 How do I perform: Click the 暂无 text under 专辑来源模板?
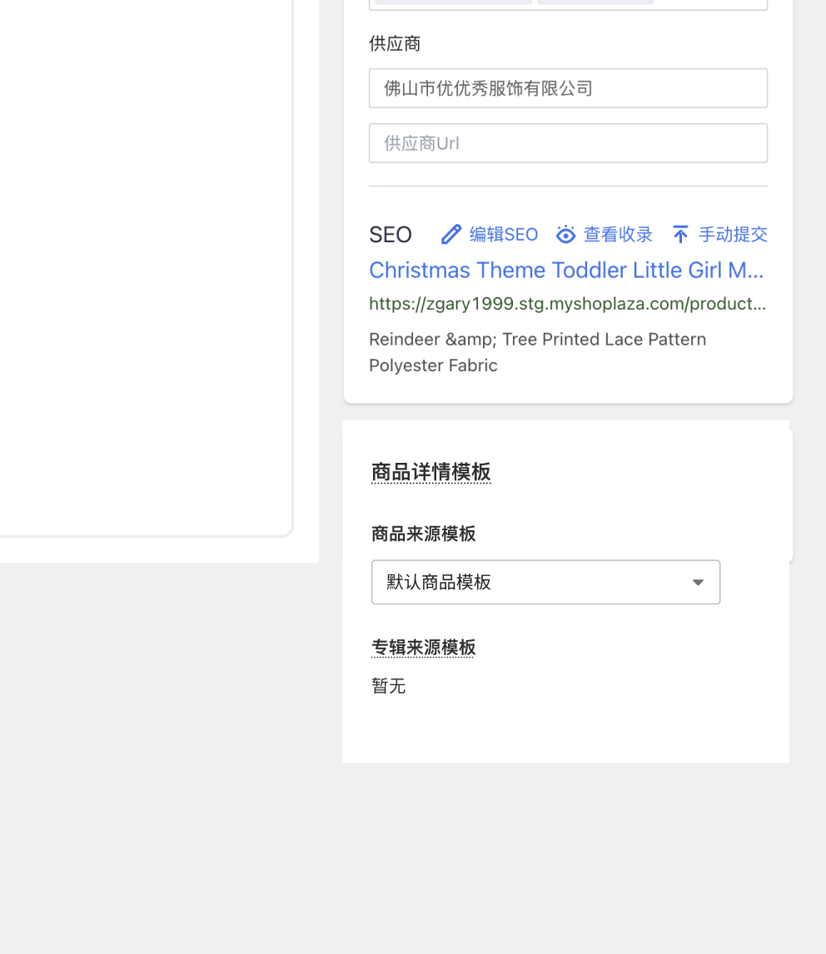389,686
